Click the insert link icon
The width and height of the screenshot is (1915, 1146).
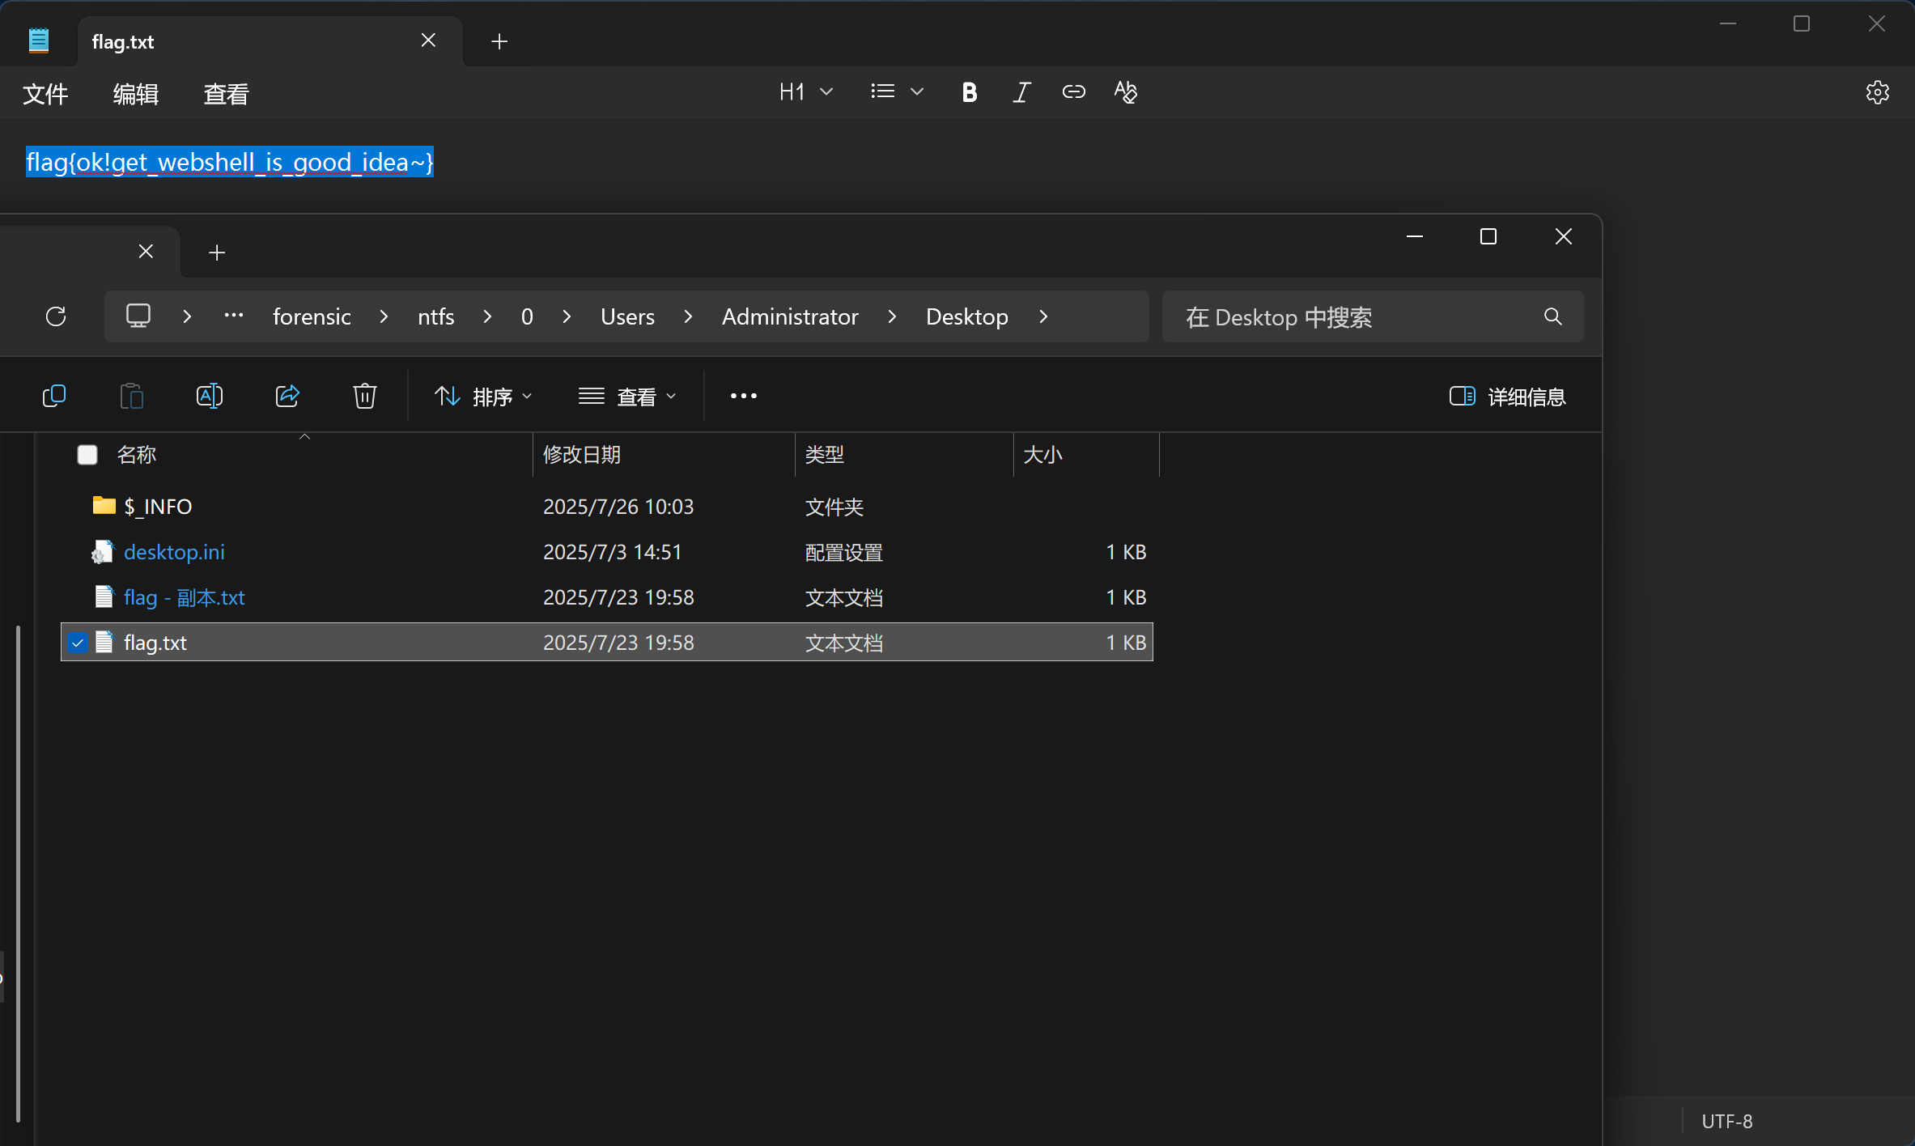coord(1073,92)
